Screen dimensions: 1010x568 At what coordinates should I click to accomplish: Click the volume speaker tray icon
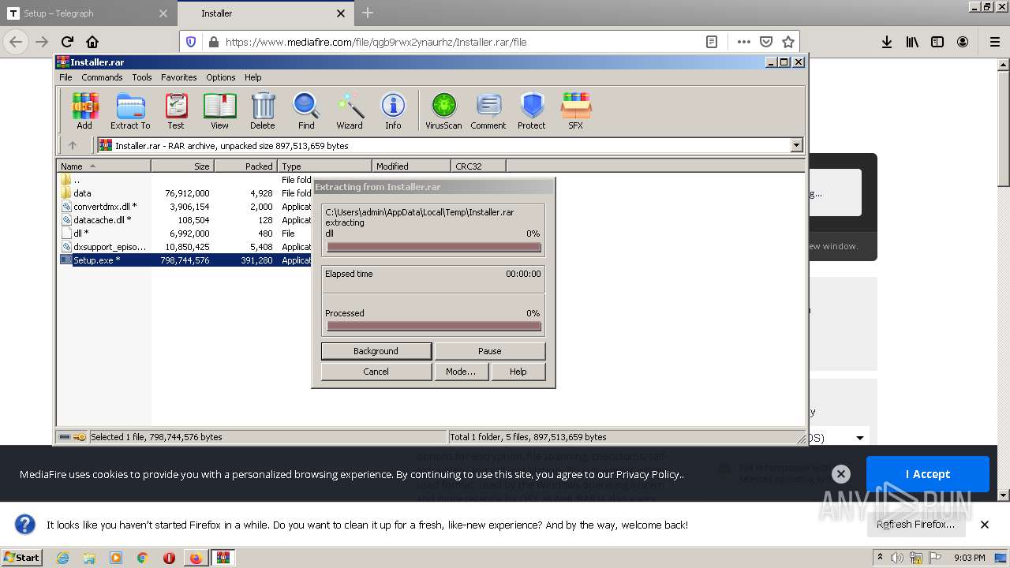pos(898,558)
